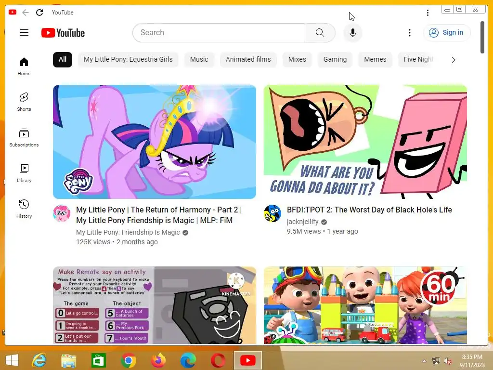This screenshot has height=370, width=493.
Task: Open Library in sidebar
Action: [24, 173]
